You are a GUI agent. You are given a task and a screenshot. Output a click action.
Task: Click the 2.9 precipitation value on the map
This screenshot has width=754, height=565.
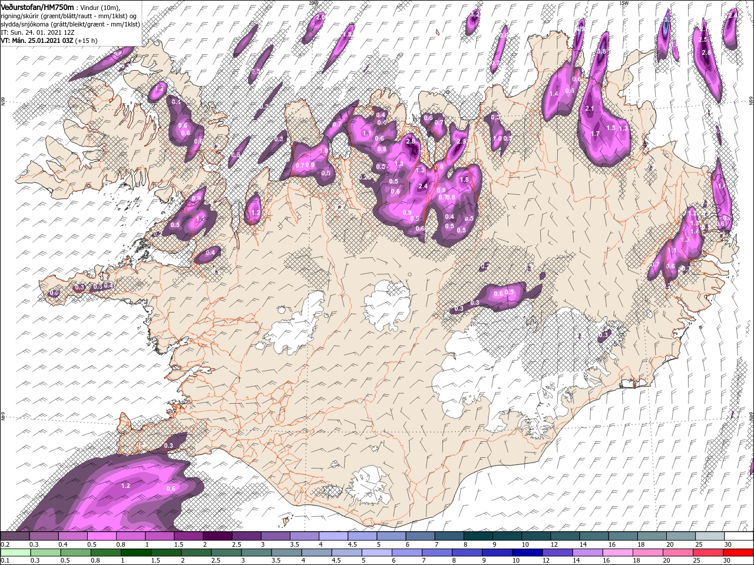[x=462, y=141]
